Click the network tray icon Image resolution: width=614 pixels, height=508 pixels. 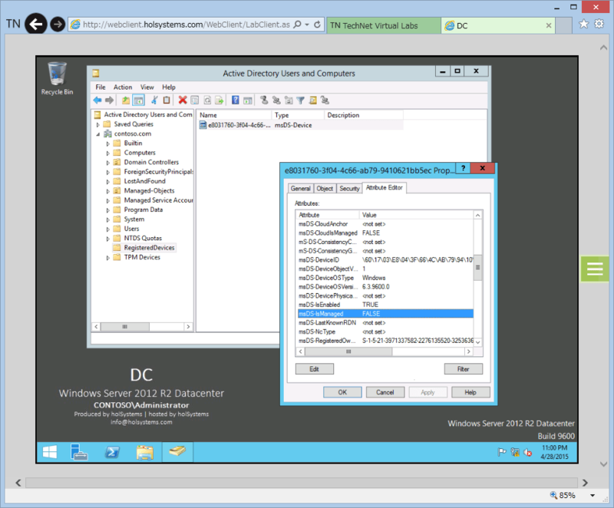click(x=515, y=453)
